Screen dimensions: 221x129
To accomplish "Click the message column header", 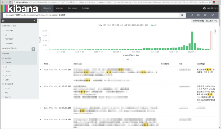I will (x=78, y=64).
